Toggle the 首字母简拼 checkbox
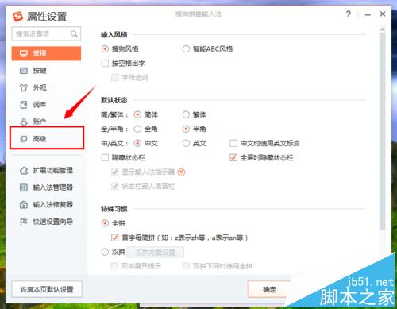The width and height of the screenshot is (397, 309). coord(115,238)
